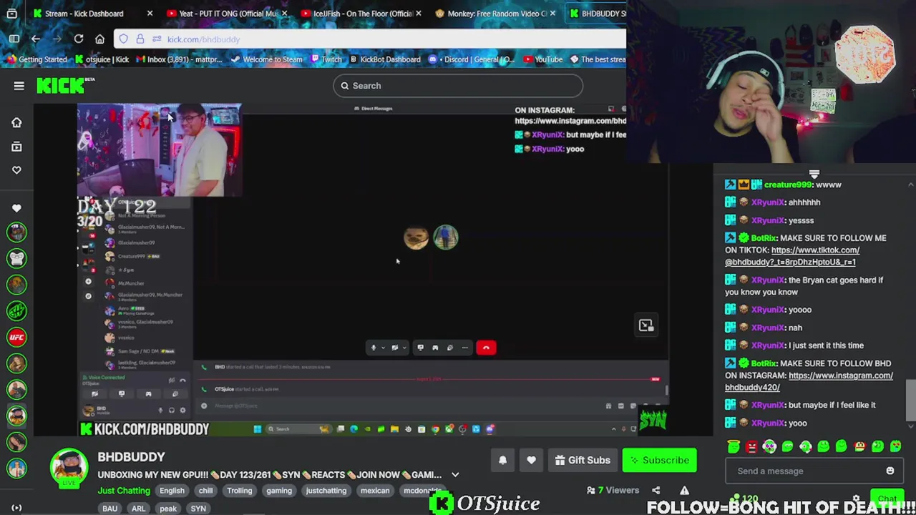Click the share stream icon

click(656, 491)
